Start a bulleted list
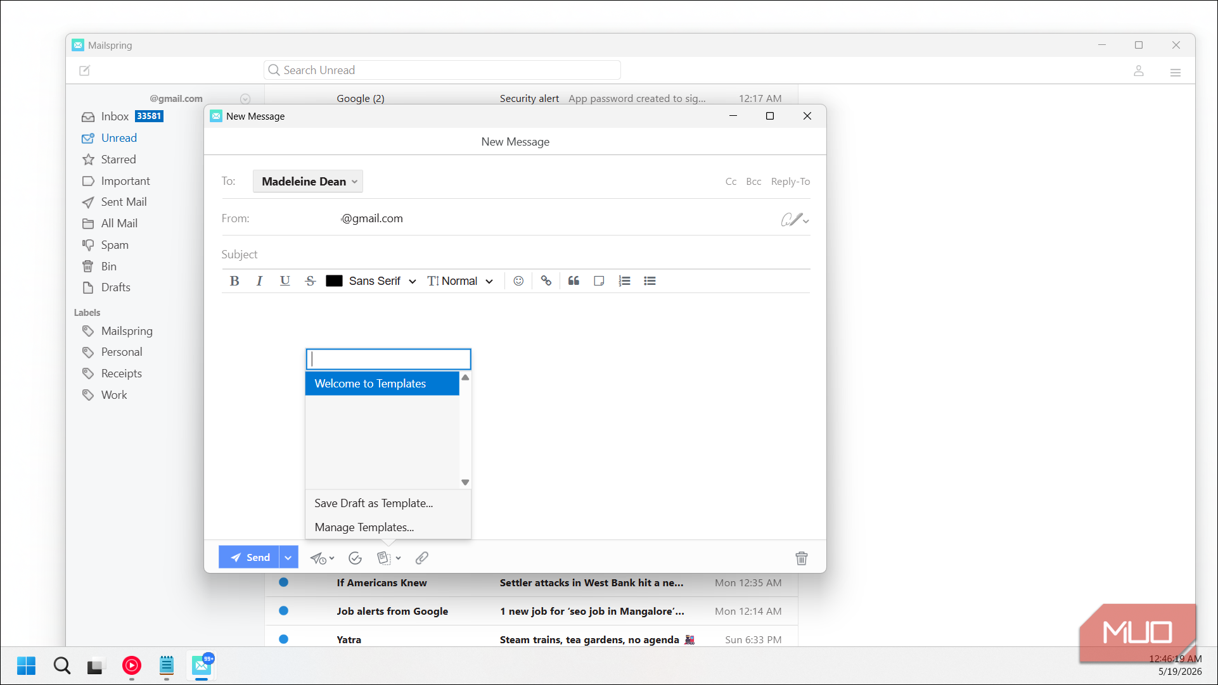The image size is (1218, 685). [650, 281]
